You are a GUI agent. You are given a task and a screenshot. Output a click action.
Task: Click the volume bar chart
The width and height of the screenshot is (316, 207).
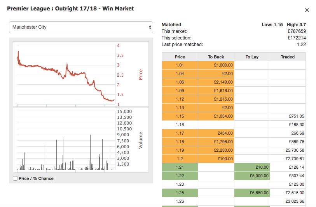(81, 140)
